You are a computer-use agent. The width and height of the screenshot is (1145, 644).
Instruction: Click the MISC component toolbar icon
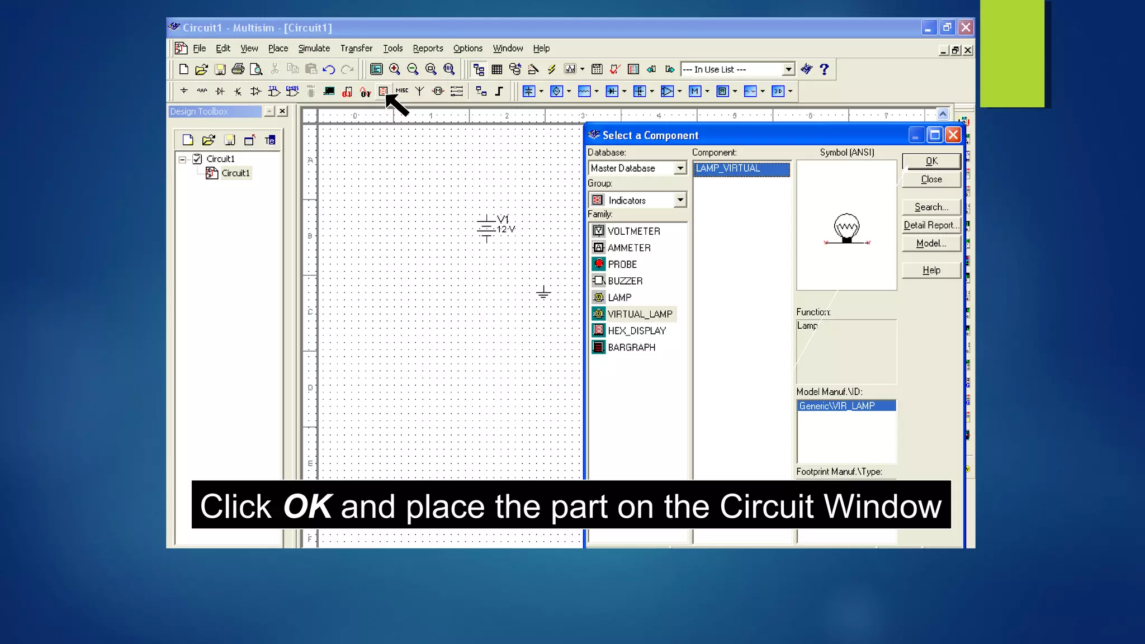(x=402, y=91)
